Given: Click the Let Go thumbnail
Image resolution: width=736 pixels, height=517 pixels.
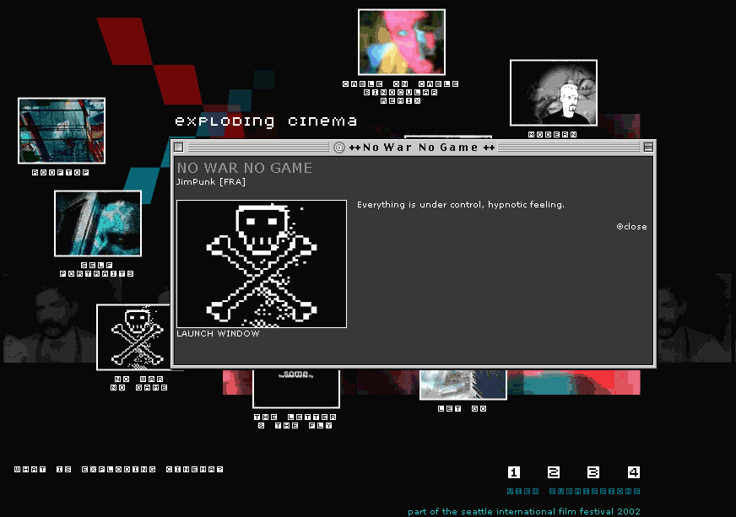Looking at the screenshot, I should [x=463, y=385].
